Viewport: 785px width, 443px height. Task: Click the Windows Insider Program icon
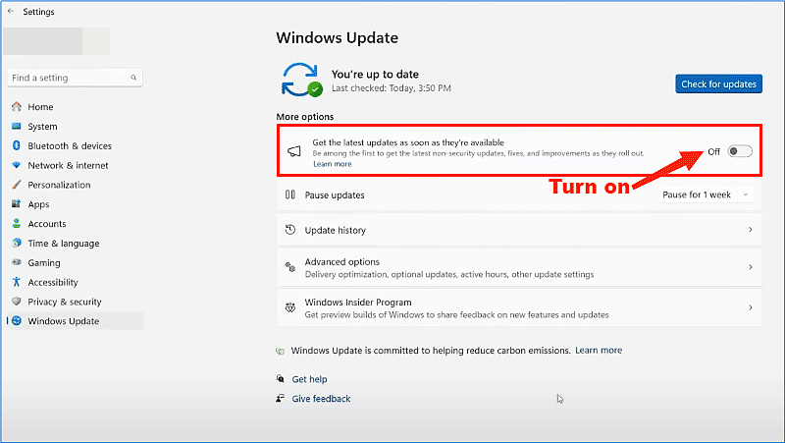(290, 307)
